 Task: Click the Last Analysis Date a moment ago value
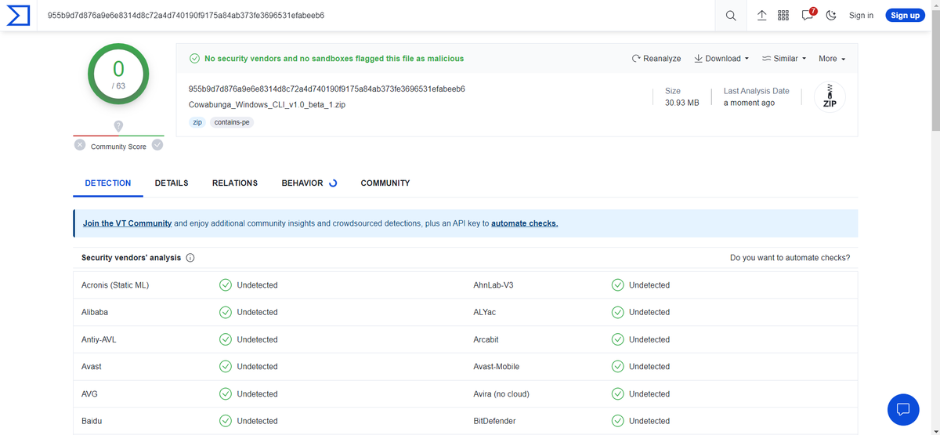coord(749,103)
